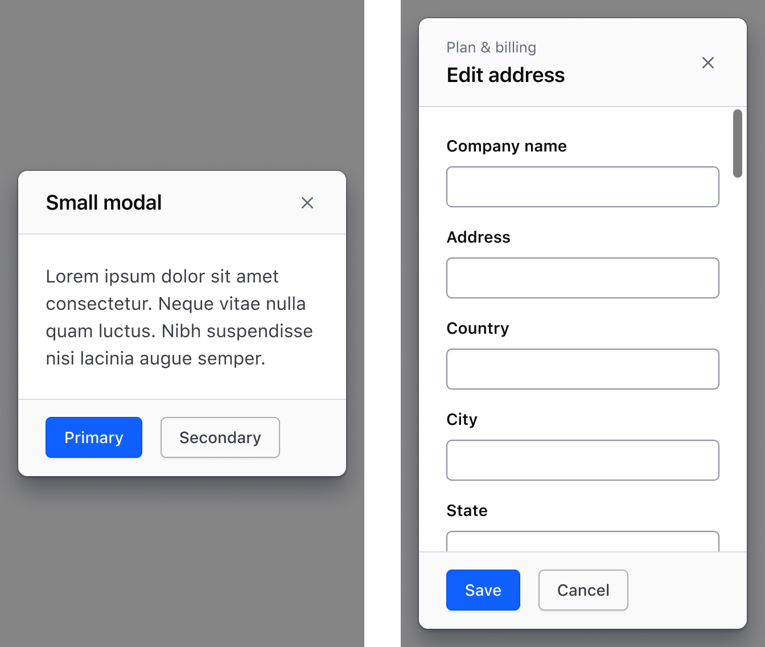Viewport: 765px width, 647px height.
Task: Click the Primary button
Action: pyautogui.click(x=93, y=437)
